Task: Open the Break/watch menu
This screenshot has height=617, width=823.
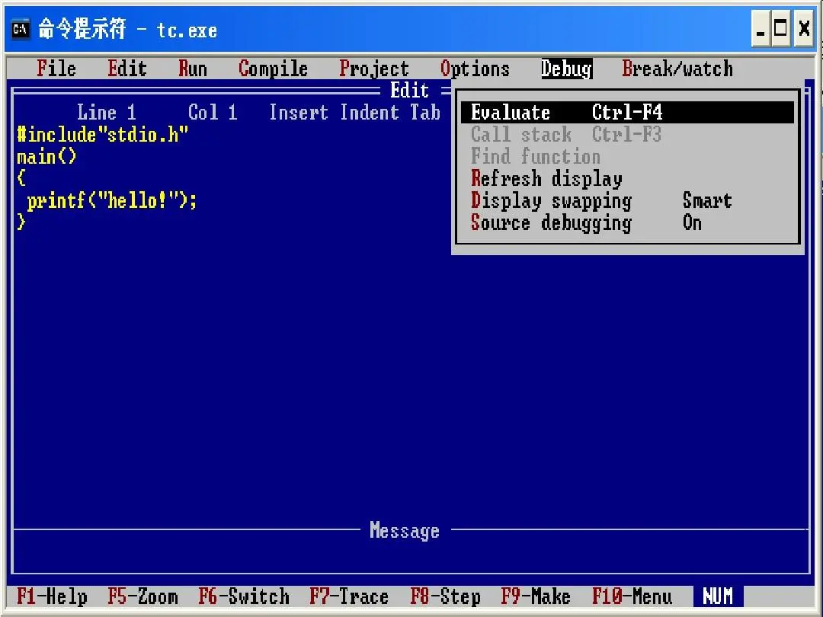Action: tap(677, 69)
